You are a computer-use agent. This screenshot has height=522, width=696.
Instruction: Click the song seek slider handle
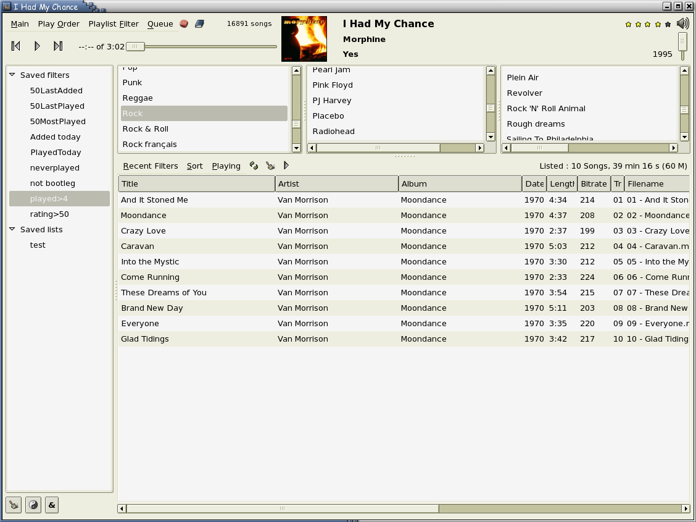pyautogui.click(x=135, y=46)
